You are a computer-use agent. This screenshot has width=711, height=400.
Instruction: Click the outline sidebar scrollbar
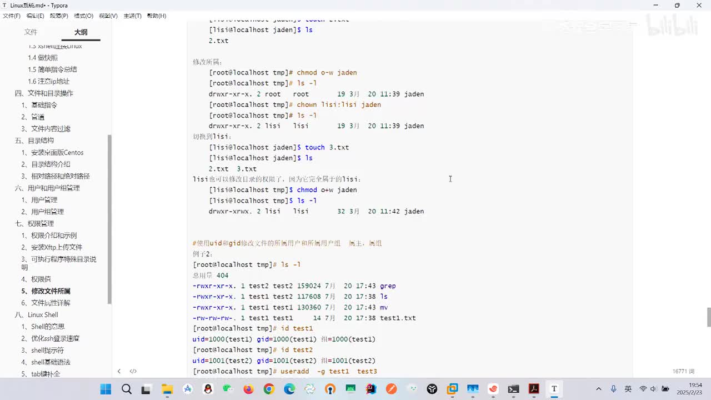coord(109,218)
